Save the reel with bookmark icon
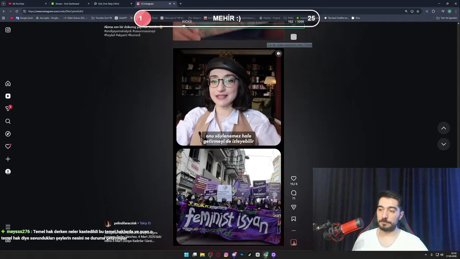 [294, 219]
